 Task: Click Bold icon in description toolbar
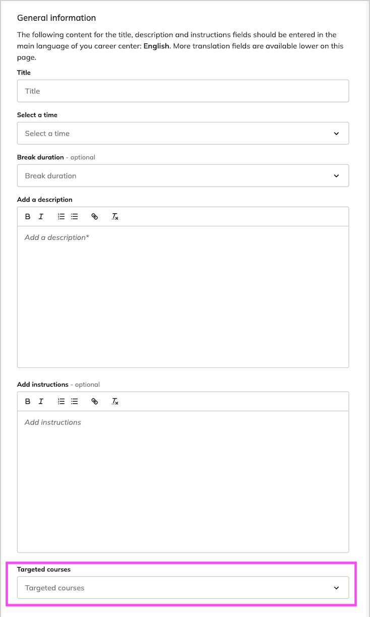click(28, 217)
